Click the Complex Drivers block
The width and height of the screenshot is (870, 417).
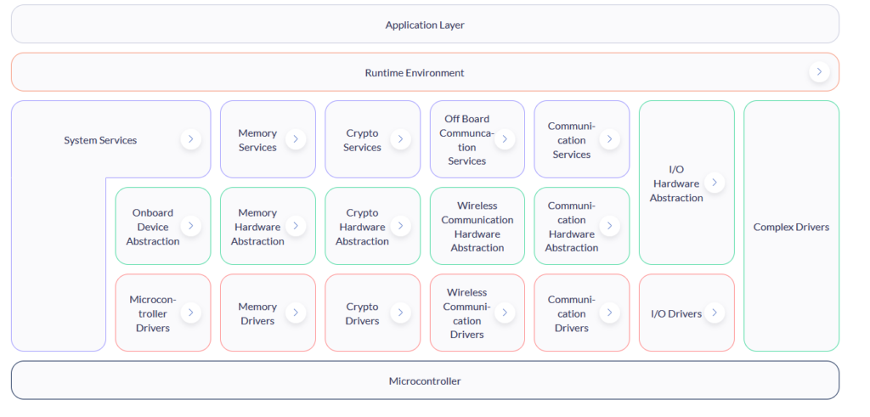coord(791,227)
